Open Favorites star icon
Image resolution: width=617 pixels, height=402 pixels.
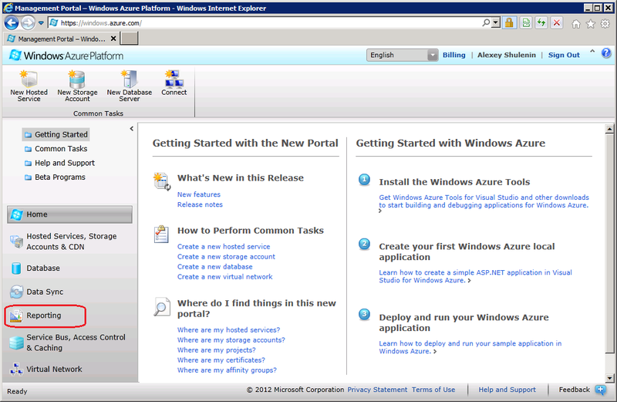(x=591, y=24)
